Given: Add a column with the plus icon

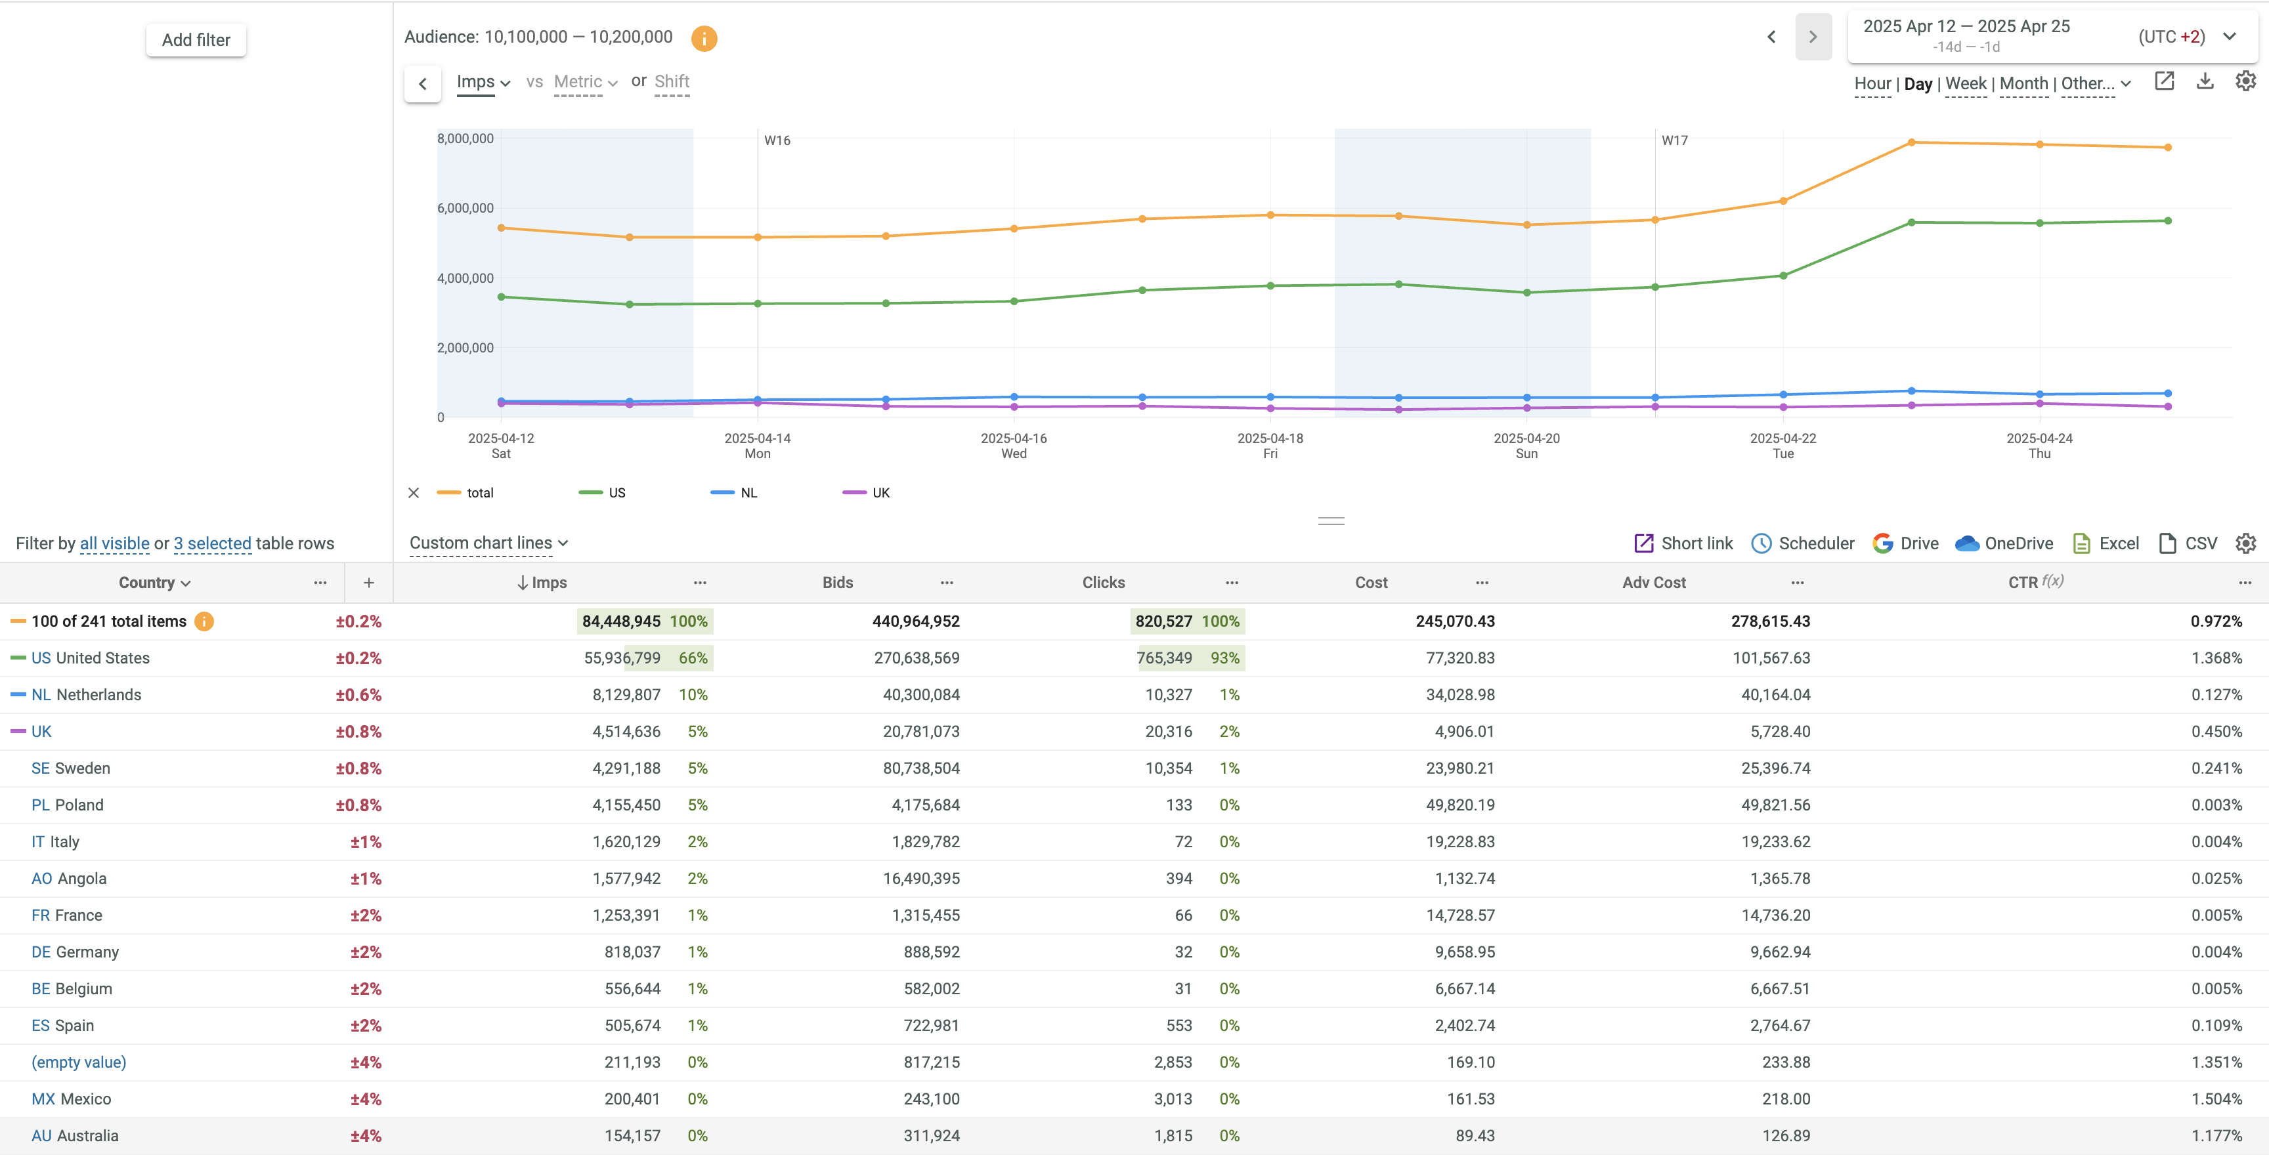Looking at the screenshot, I should 369,583.
